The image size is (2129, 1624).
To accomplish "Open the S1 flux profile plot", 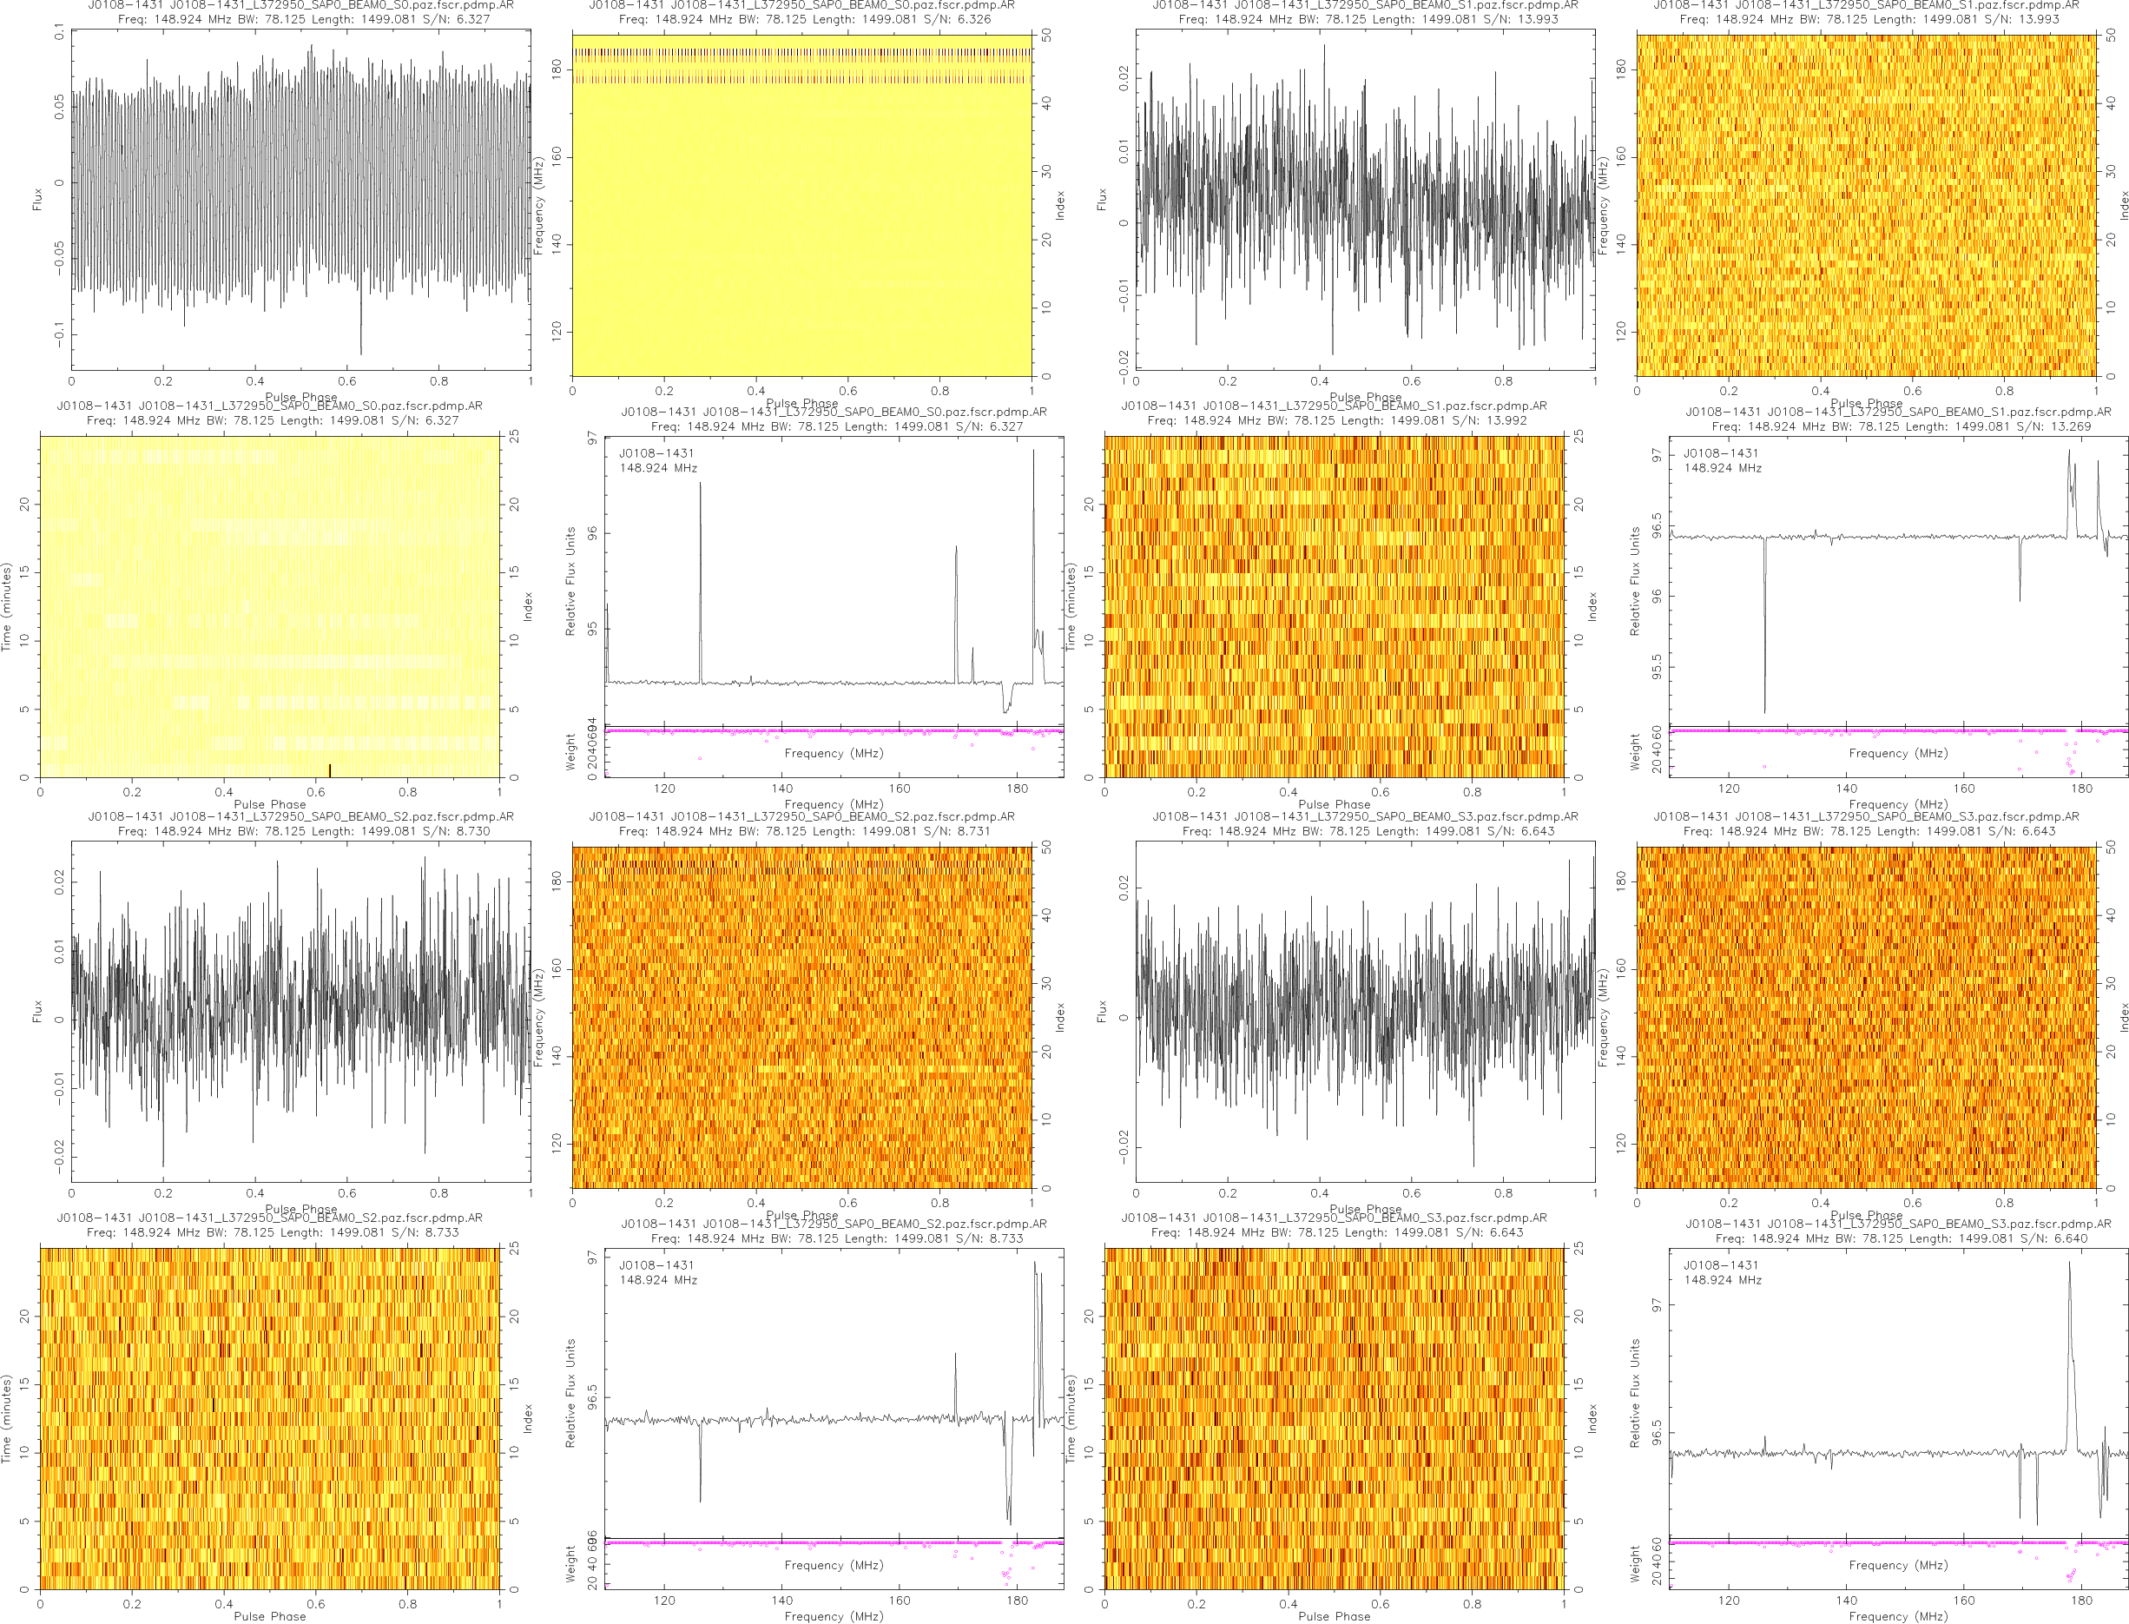I will [1365, 198].
